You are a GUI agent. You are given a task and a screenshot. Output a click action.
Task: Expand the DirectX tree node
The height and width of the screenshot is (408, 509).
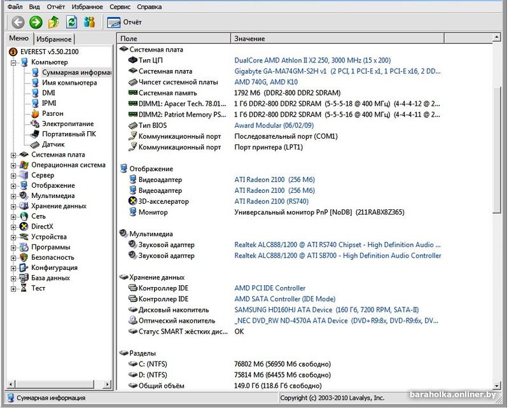(x=13, y=227)
